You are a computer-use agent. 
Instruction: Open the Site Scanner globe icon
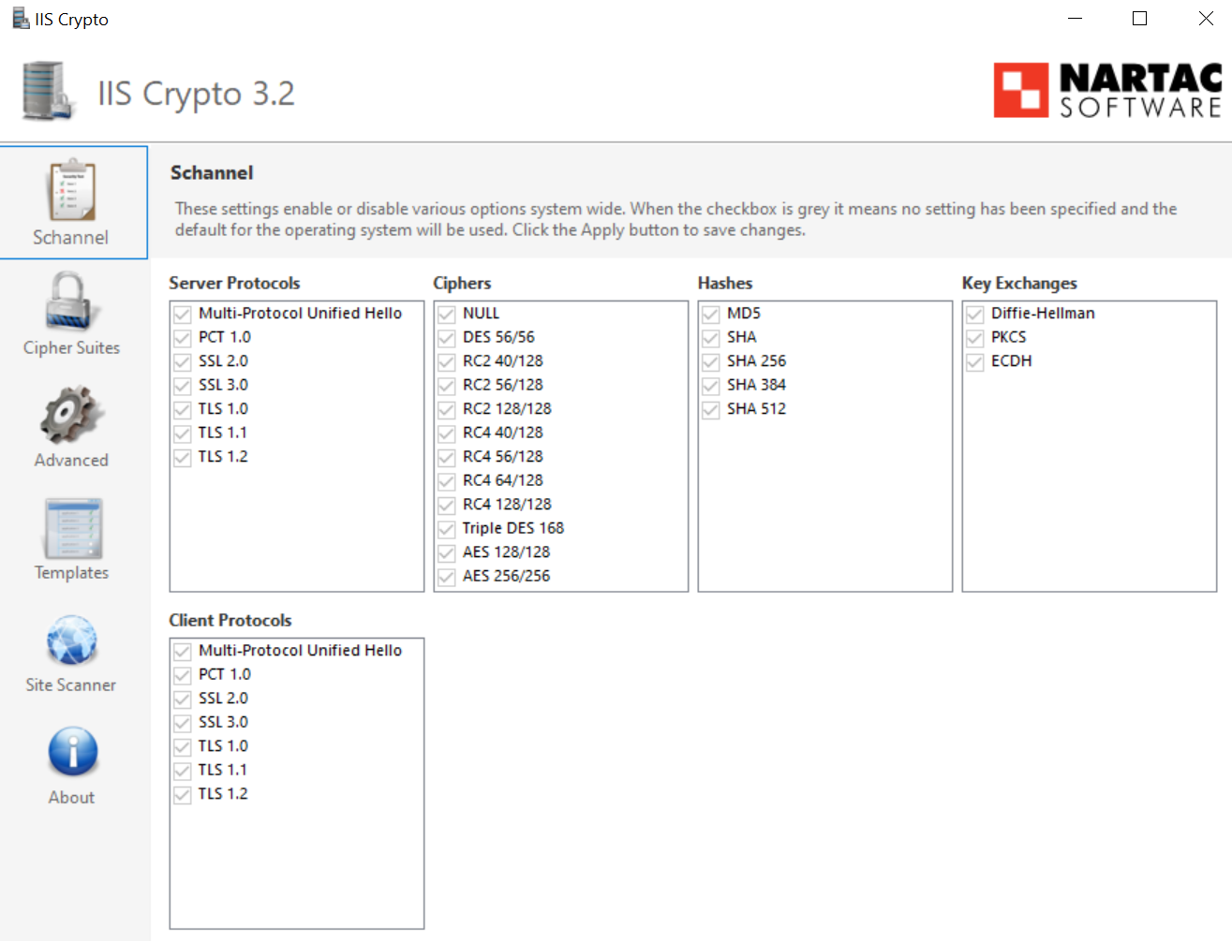72,640
